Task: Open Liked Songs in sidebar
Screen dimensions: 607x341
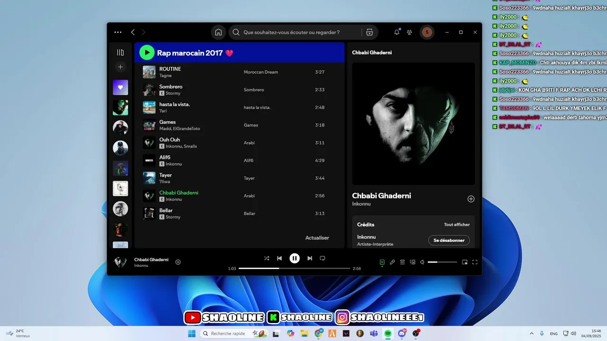Action: point(120,88)
